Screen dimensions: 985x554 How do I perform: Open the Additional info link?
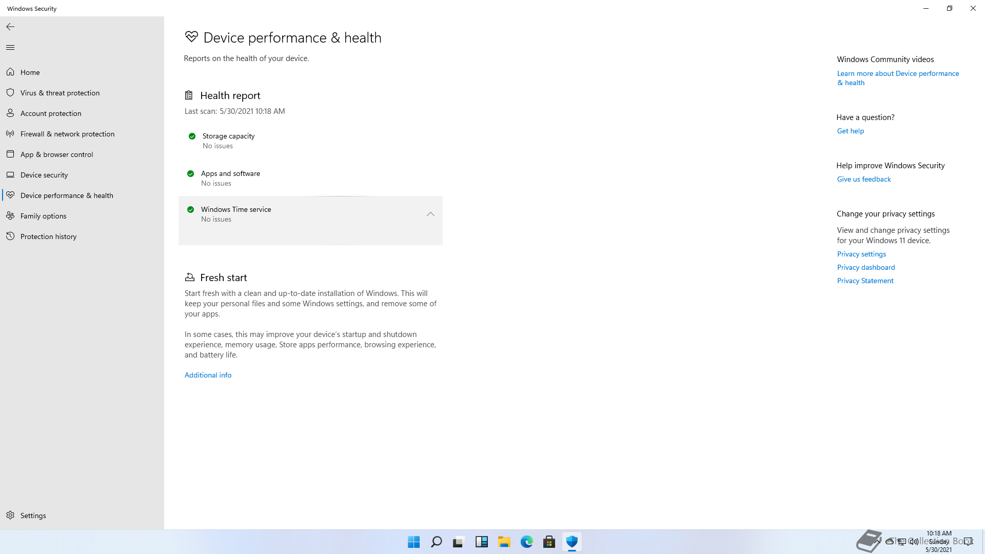coord(208,375)
